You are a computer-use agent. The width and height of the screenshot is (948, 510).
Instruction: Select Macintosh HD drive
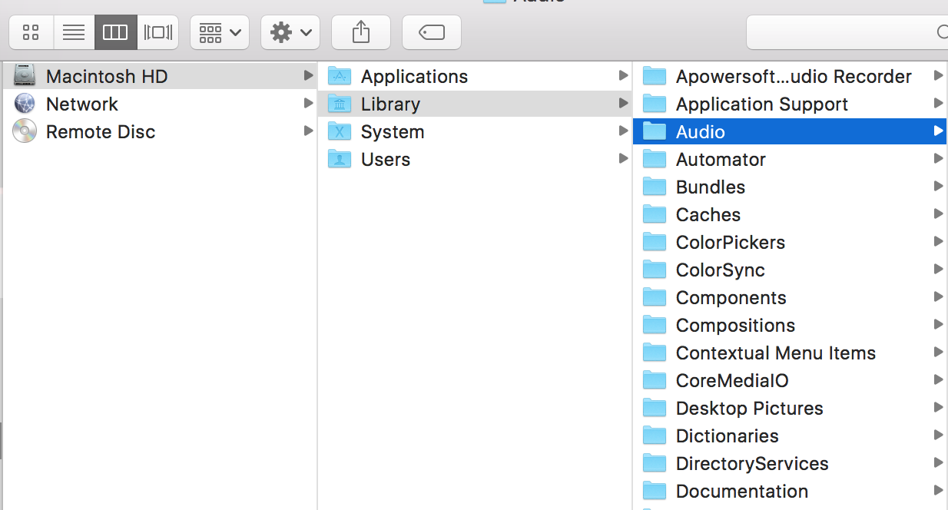click(x=106, y=77)
